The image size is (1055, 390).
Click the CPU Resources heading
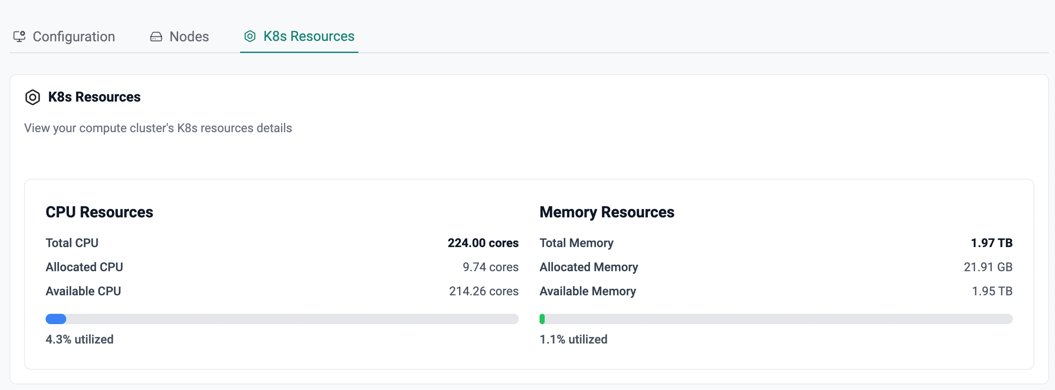point(99,212)
